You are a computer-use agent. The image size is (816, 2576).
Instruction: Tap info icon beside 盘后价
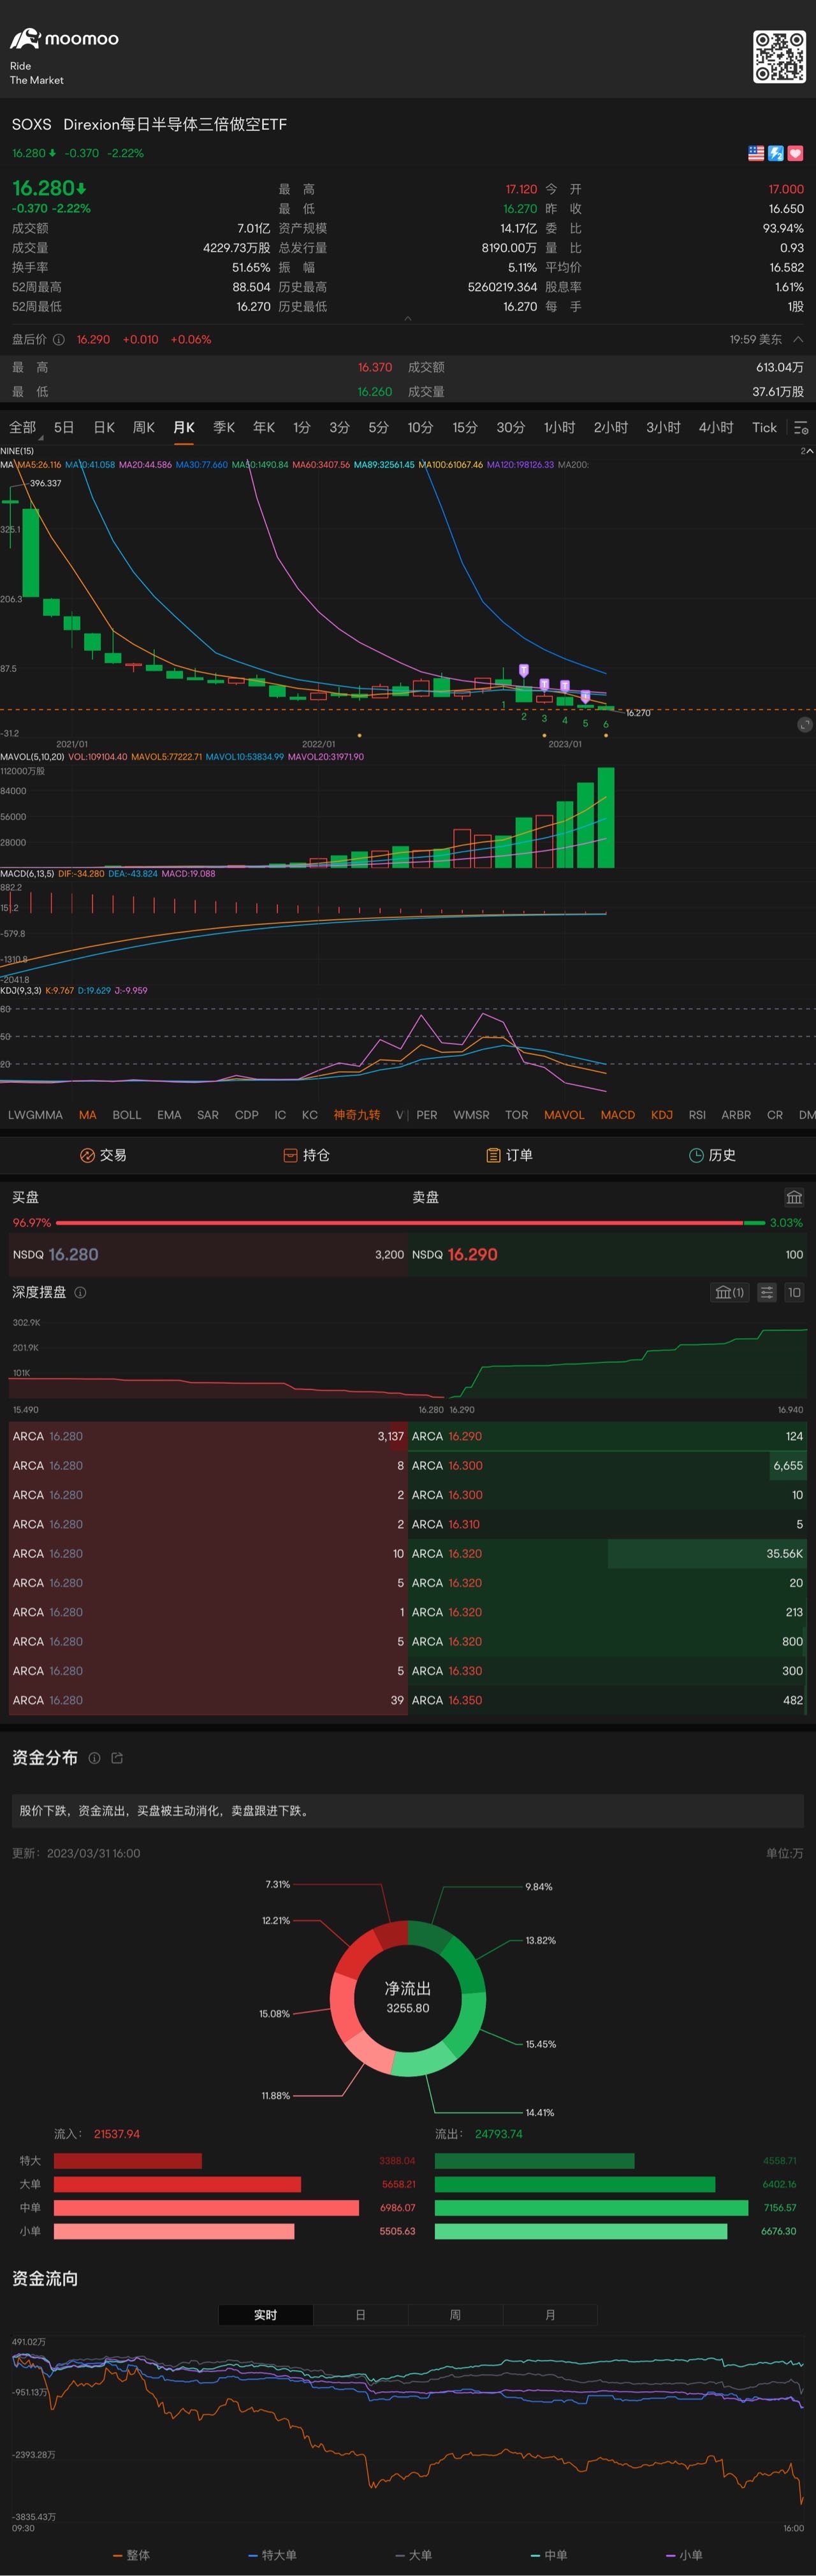click(59, 340)
